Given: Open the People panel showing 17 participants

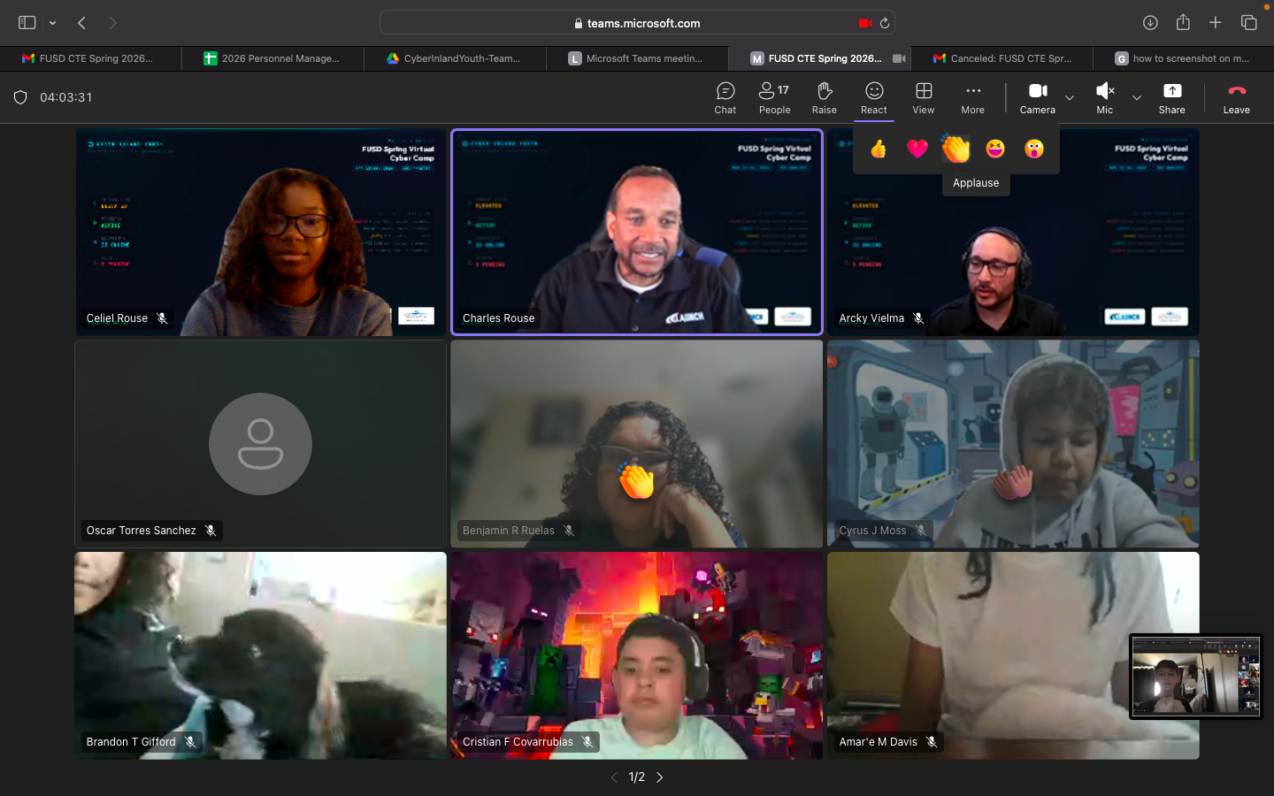Looking at the screenshot, I should tap(774, 97).
